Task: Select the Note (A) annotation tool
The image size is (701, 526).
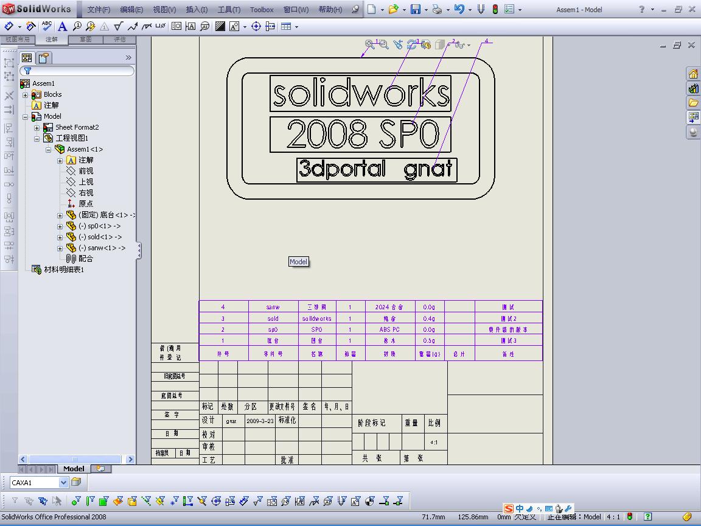Action: (62, 27)
